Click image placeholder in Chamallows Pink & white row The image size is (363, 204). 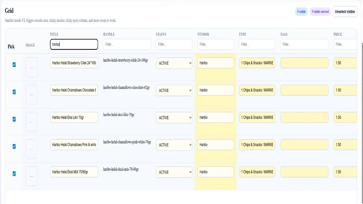(x=31, y=149)
